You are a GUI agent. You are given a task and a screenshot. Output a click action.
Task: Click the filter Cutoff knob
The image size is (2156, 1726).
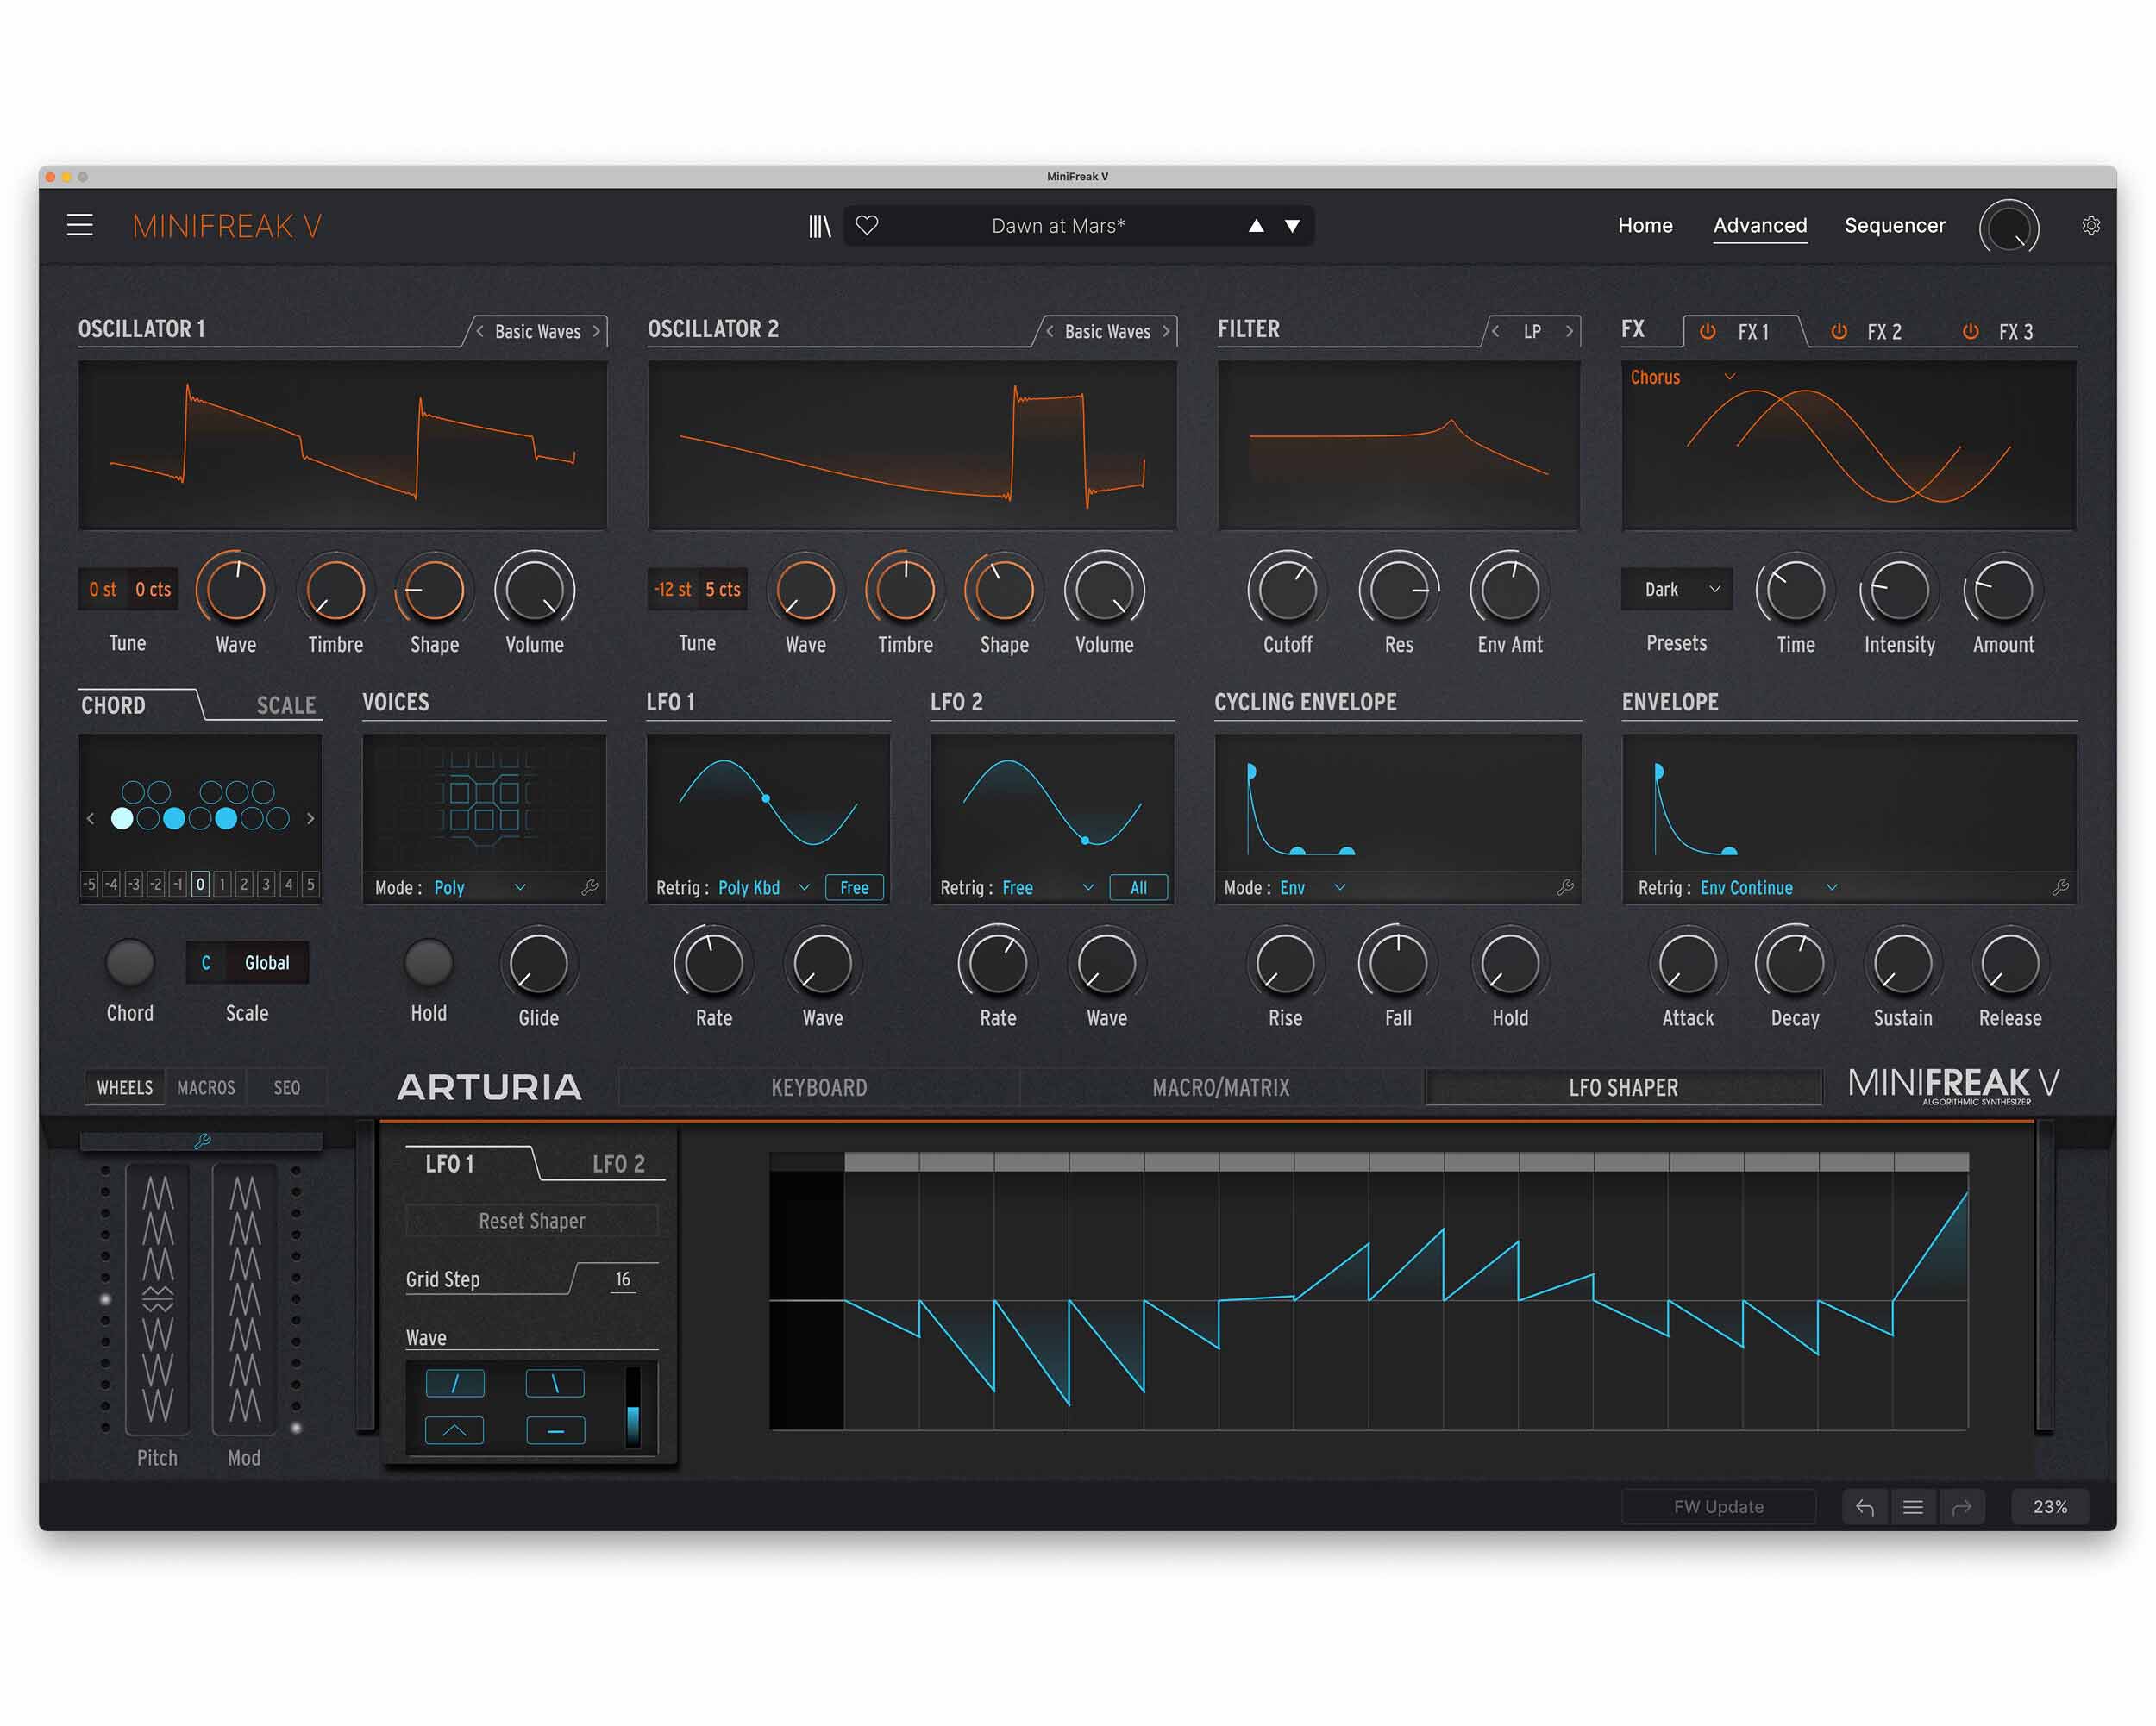tap(1288, 590)
